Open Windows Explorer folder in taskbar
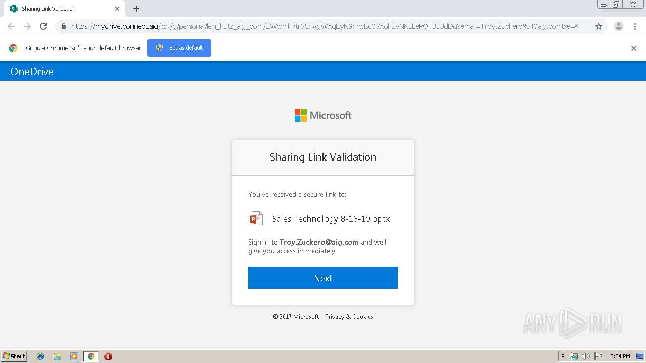 tap(57, 356)
